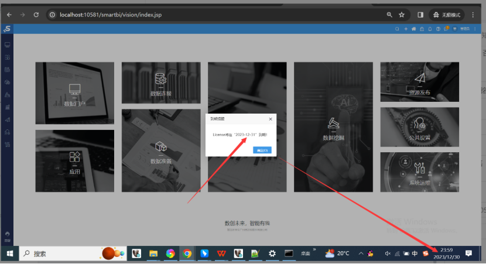The width and height of the screenshot is (486, 264).
Task: Open the header vertical dots more menu
Action: click(x=475, y=29)
